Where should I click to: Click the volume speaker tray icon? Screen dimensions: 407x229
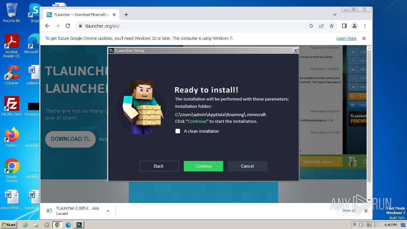pyautogui.click(x=362, y=225)
